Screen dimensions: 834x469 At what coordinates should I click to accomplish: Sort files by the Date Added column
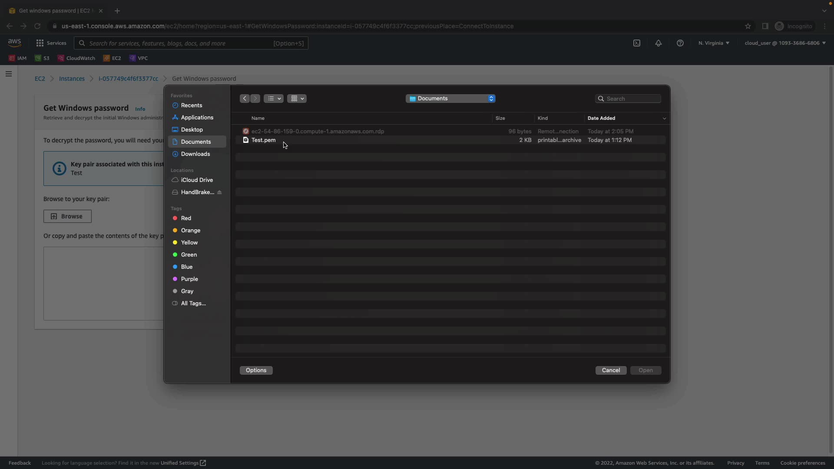coord(602,118)
